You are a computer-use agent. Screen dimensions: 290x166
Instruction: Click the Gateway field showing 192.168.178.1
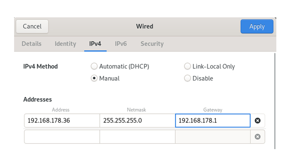[x=213, y=121]
